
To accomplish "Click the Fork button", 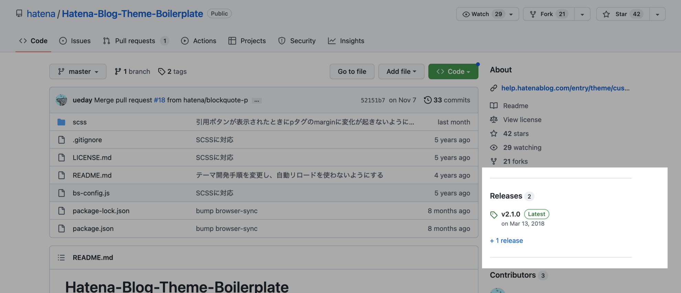I will pyautogui.click(x=549, y=14).
